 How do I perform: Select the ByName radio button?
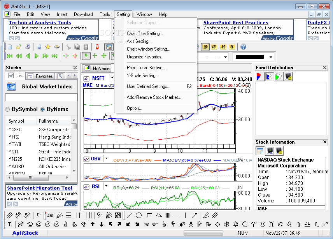point(42,109)
